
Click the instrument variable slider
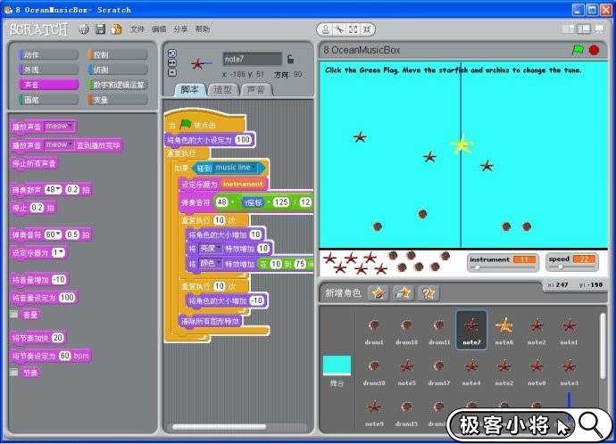[501, 267]
